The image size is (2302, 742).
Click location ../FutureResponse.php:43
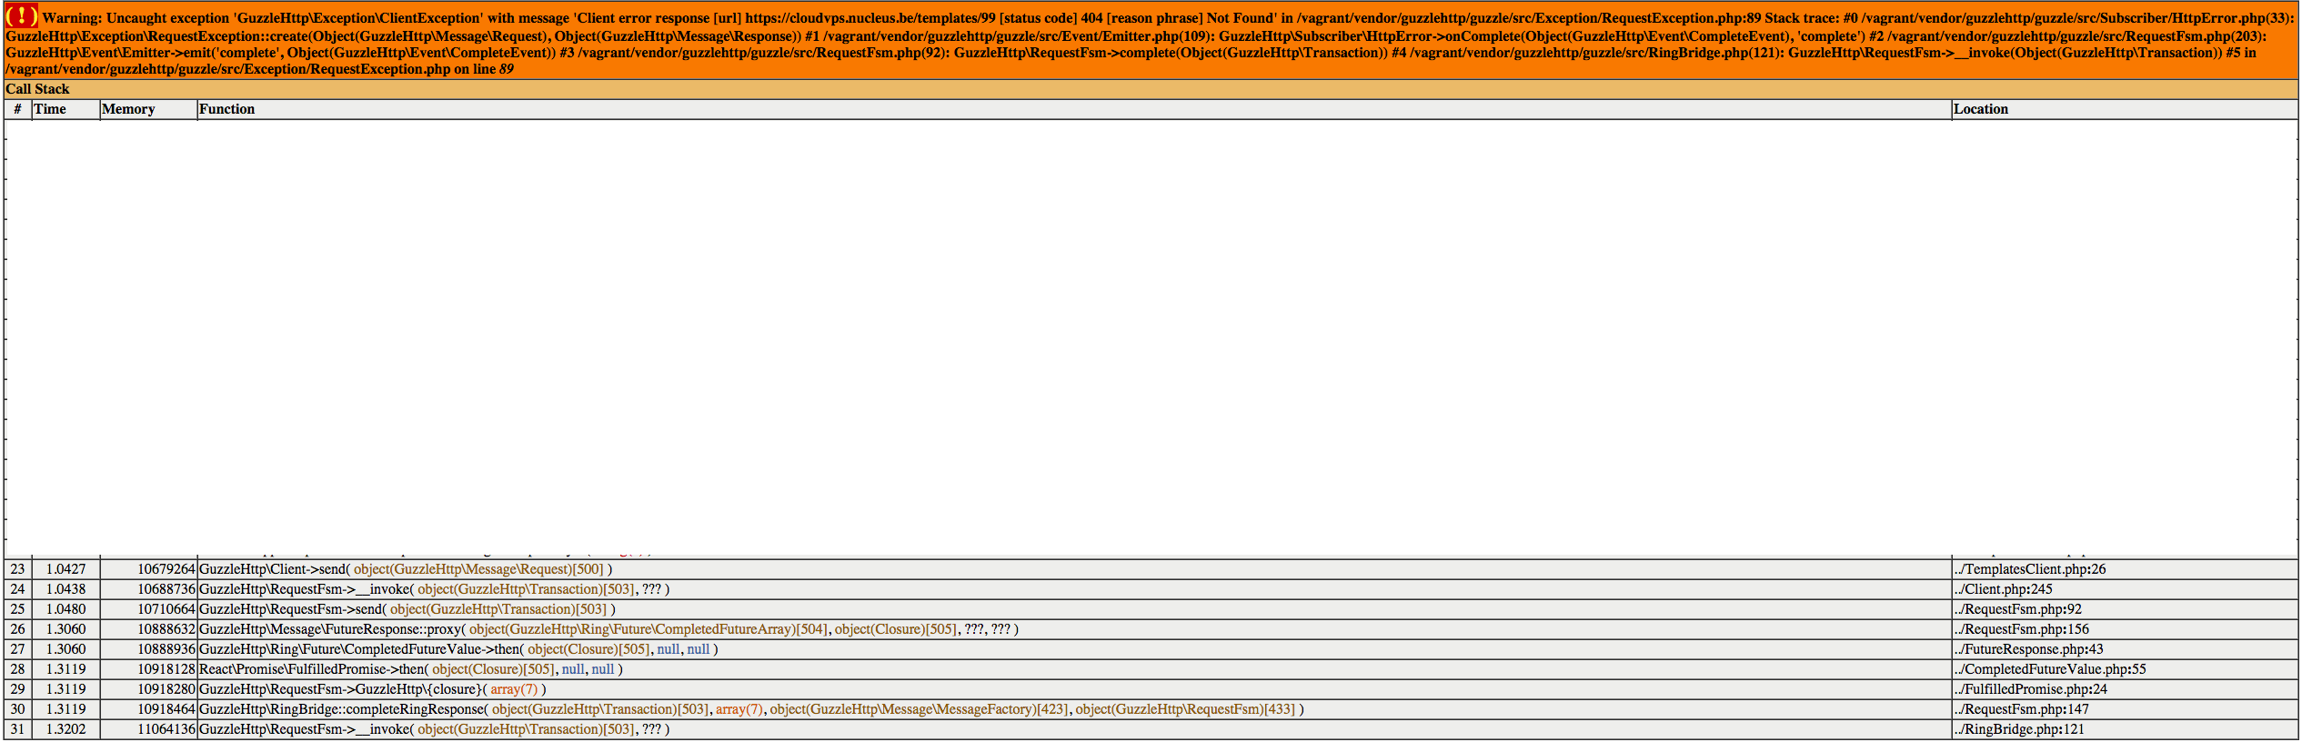[2029, 649]
